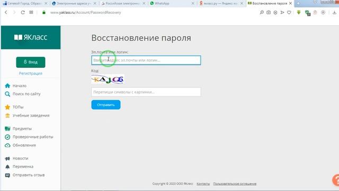Focus the email or login input field
The image size is (339, 191).
tap(146, 60)
